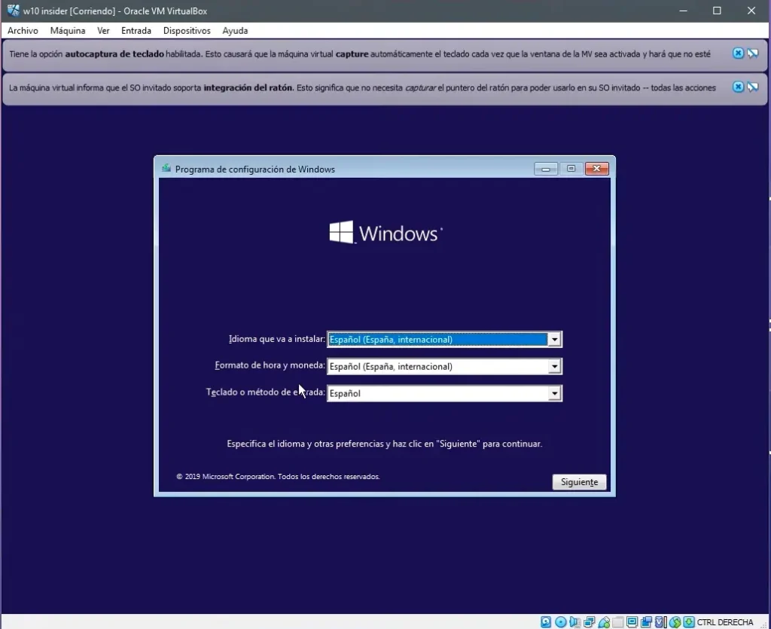This screenshot has width=771, height=629.
Task: Click Siguiente to continue setup
Action: click(x=579, y=482)
